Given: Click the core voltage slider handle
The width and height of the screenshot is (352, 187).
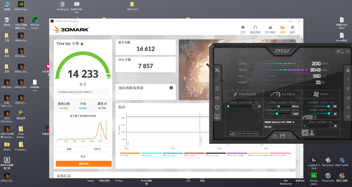Looking at the screenshot, I should coord(228,106).
